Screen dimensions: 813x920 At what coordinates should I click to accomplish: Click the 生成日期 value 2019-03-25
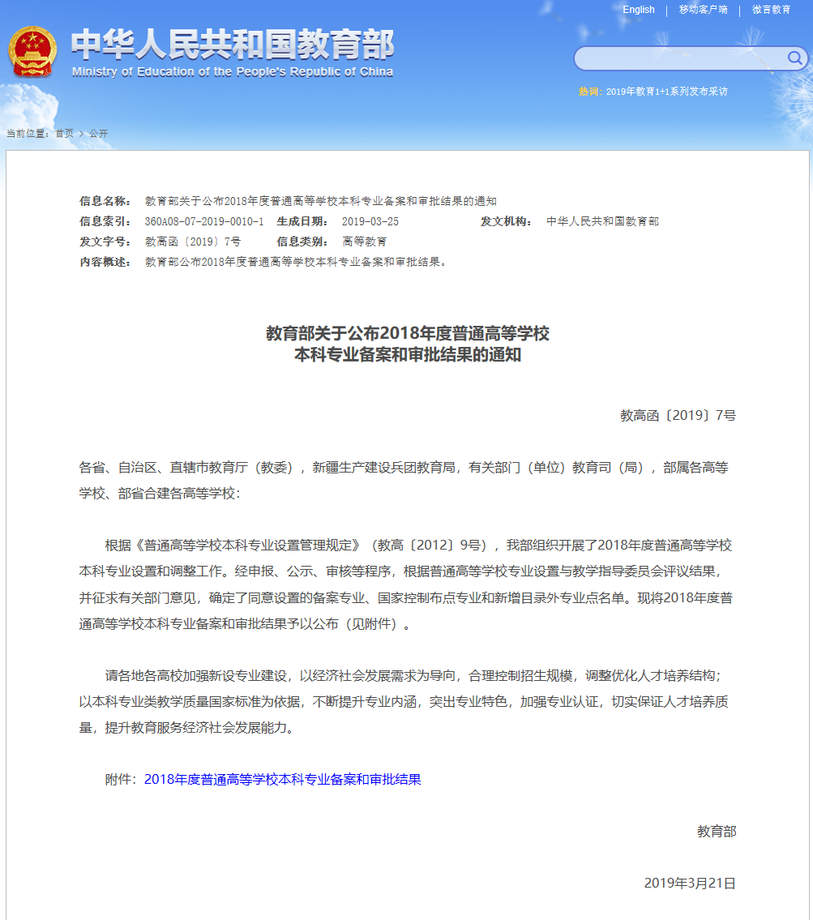point(370,221)
